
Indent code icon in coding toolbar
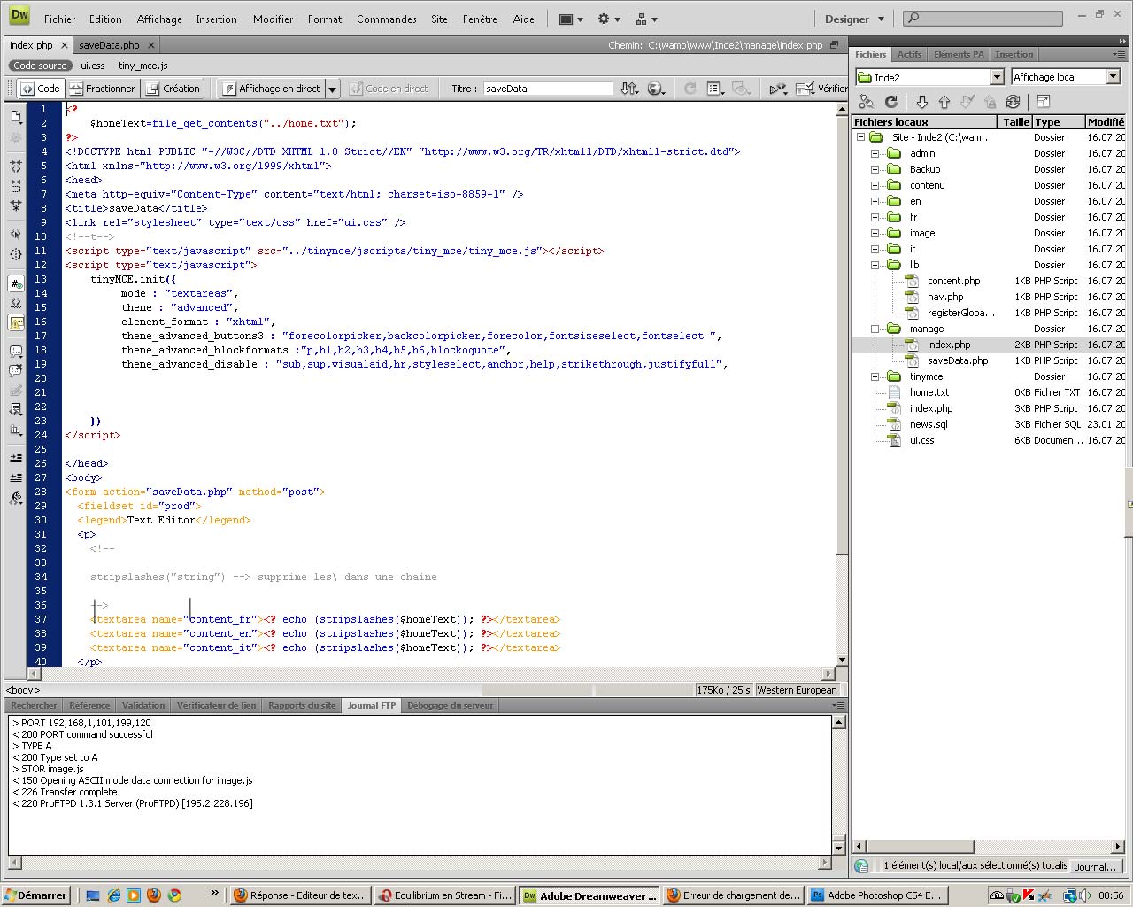[16, 458]
